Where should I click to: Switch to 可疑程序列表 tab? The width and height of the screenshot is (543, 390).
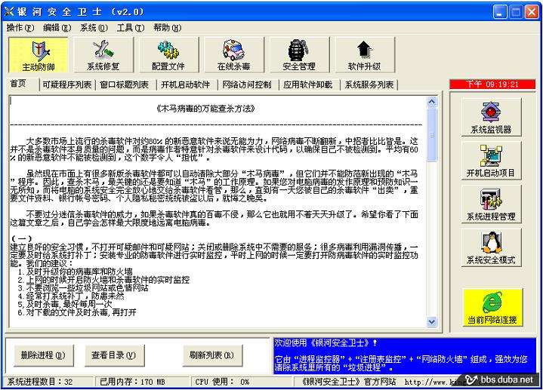coord(66,84)
